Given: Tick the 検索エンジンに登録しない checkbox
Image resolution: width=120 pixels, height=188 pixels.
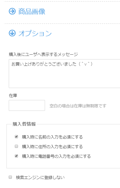Looking at the screenshot, I should [x=10, y=177].
